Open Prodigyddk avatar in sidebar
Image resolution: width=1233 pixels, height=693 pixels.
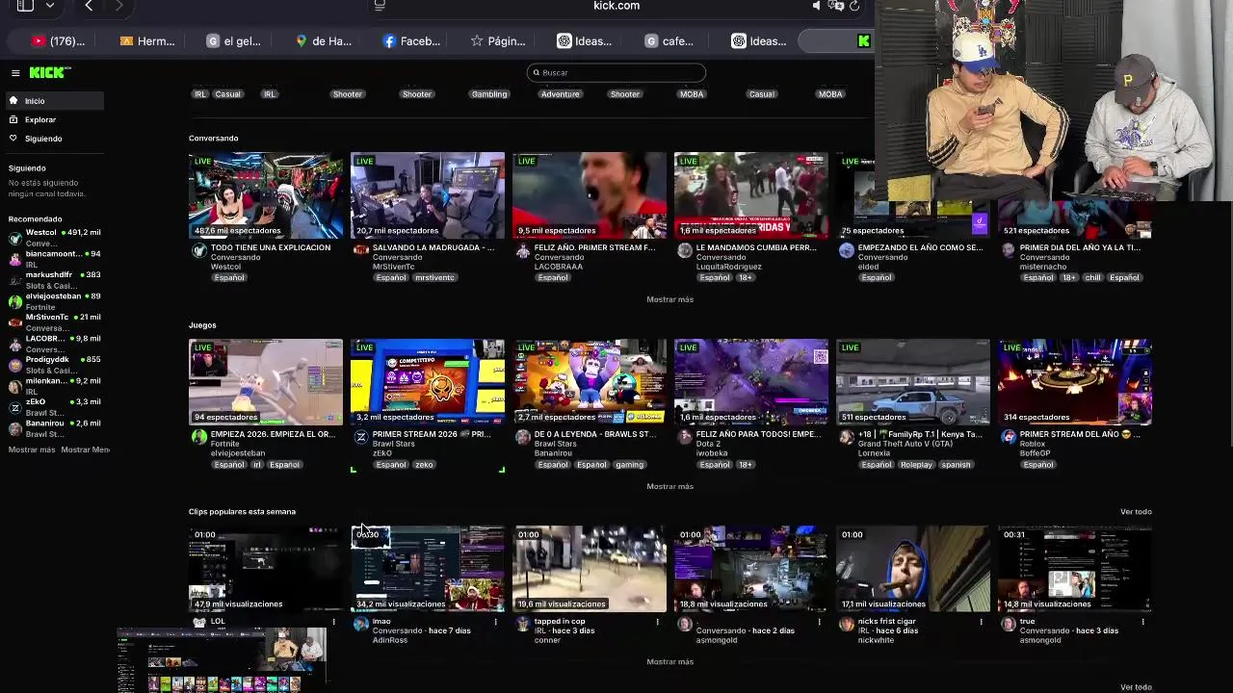click(14, 365)
